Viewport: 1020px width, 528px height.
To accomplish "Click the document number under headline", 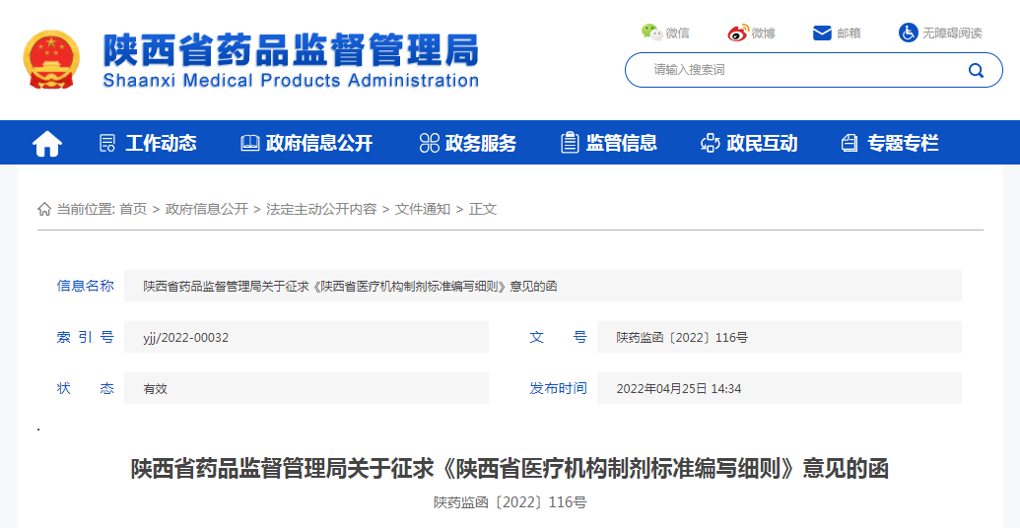I will click(x=510, y=502).
